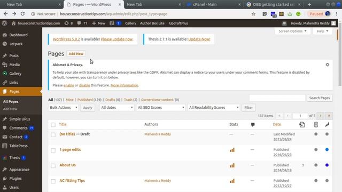Select all pages with header checkbox

click(x=53, y=124)
